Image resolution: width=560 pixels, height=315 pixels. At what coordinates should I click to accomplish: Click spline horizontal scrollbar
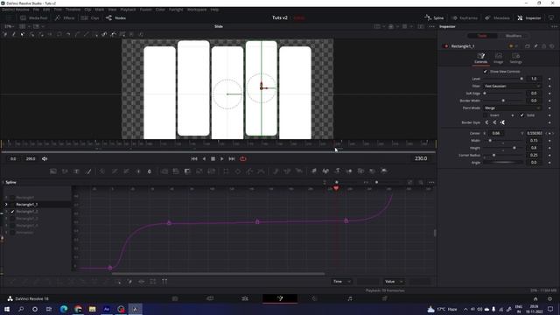click(218, 274)
